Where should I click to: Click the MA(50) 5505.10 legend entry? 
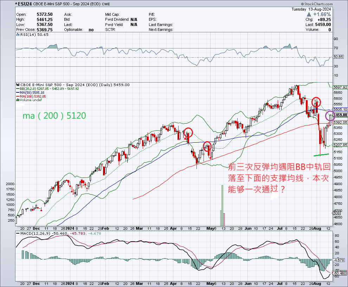point(32,93)
